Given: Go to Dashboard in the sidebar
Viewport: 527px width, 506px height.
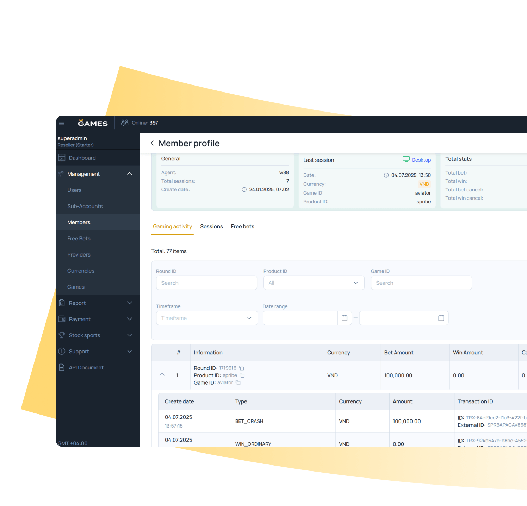Looking at the screenshot, I should 82,158.
